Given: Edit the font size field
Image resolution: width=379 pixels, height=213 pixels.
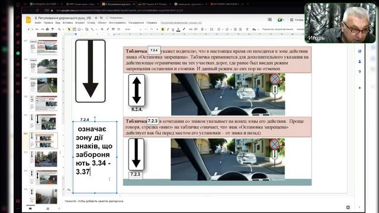Looking at the screenshot, I should 152,29.
